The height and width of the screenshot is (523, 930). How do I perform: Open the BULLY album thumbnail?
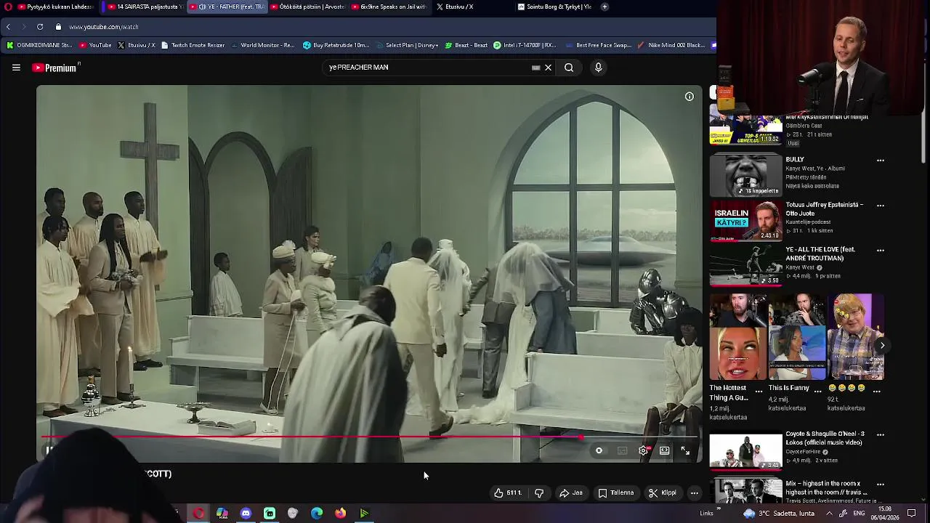click(746, 175)
